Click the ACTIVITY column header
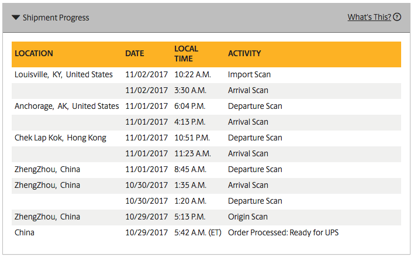 (x=244, y=53)
